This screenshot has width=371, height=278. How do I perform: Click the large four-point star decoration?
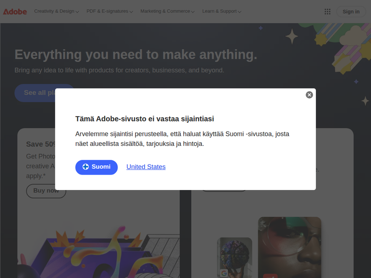pyautogui.click(x=292, y=36)
